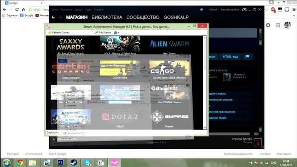Click the Конфиденциальность footer link

pos(238,154)
